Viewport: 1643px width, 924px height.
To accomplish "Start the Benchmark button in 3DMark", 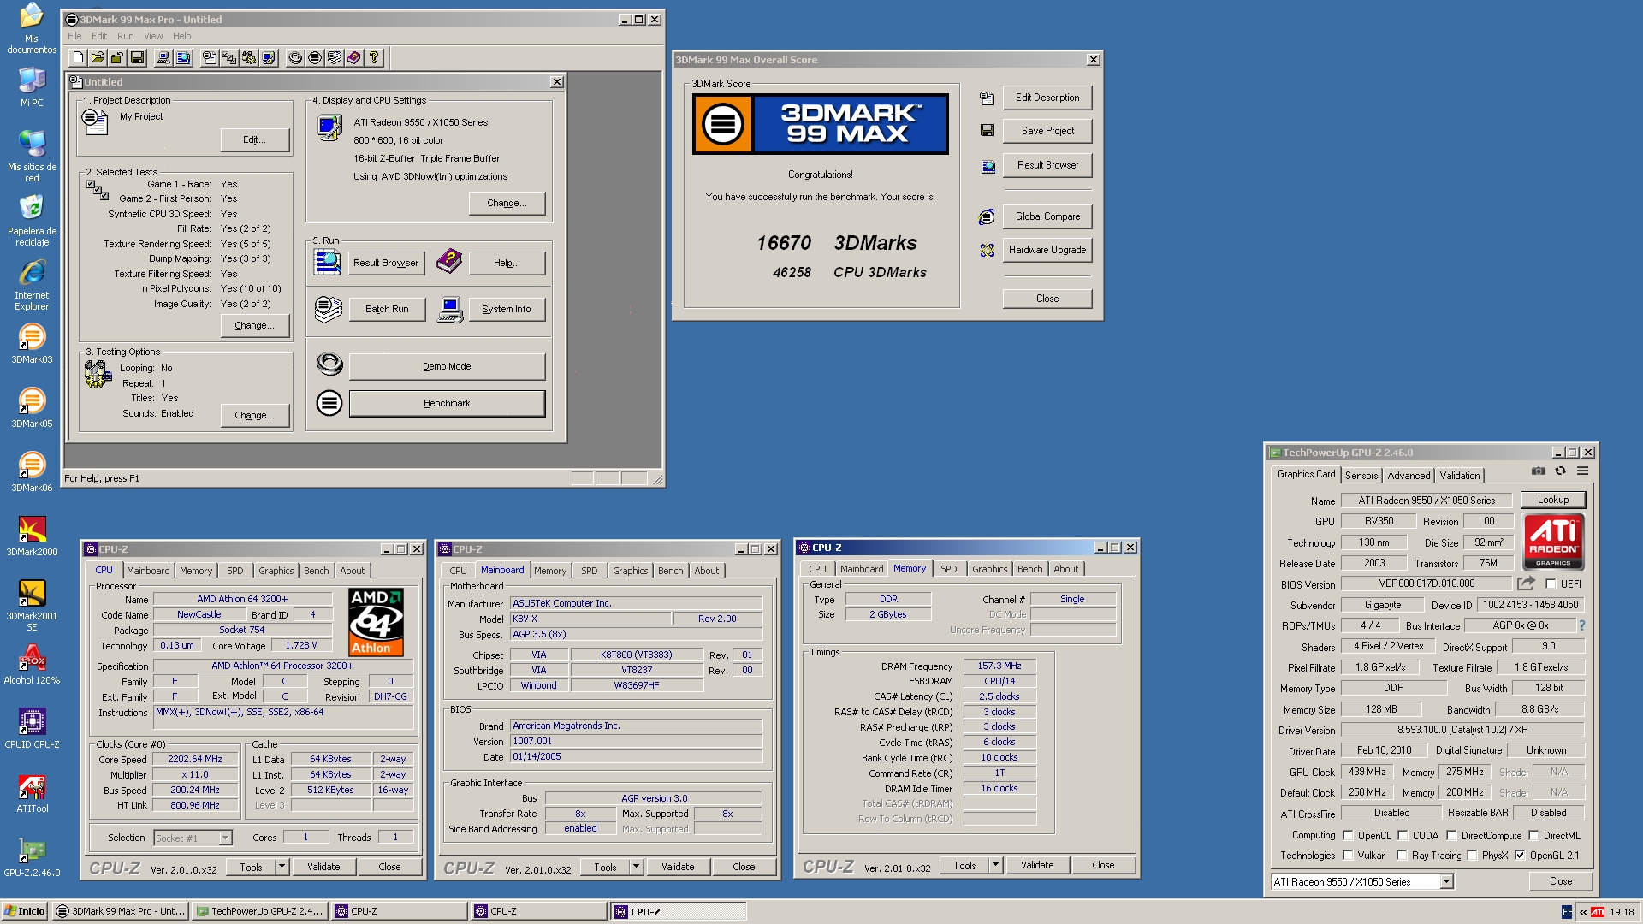I will pyautogui.click(x=447, y=403).
